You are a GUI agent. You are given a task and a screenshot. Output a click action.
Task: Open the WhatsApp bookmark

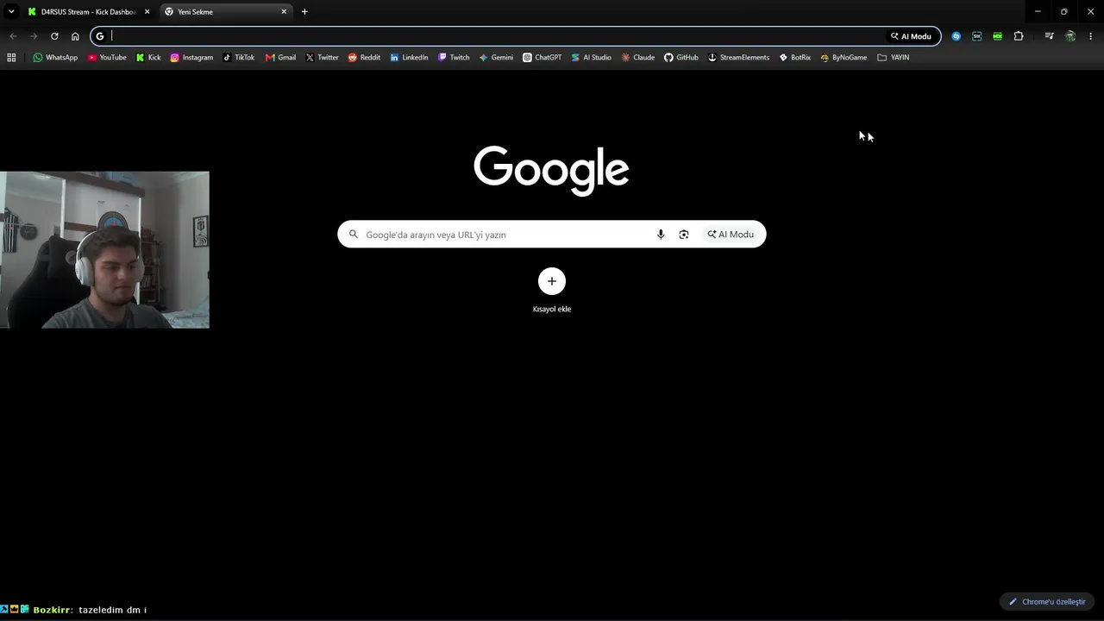[x=55, y=58]
